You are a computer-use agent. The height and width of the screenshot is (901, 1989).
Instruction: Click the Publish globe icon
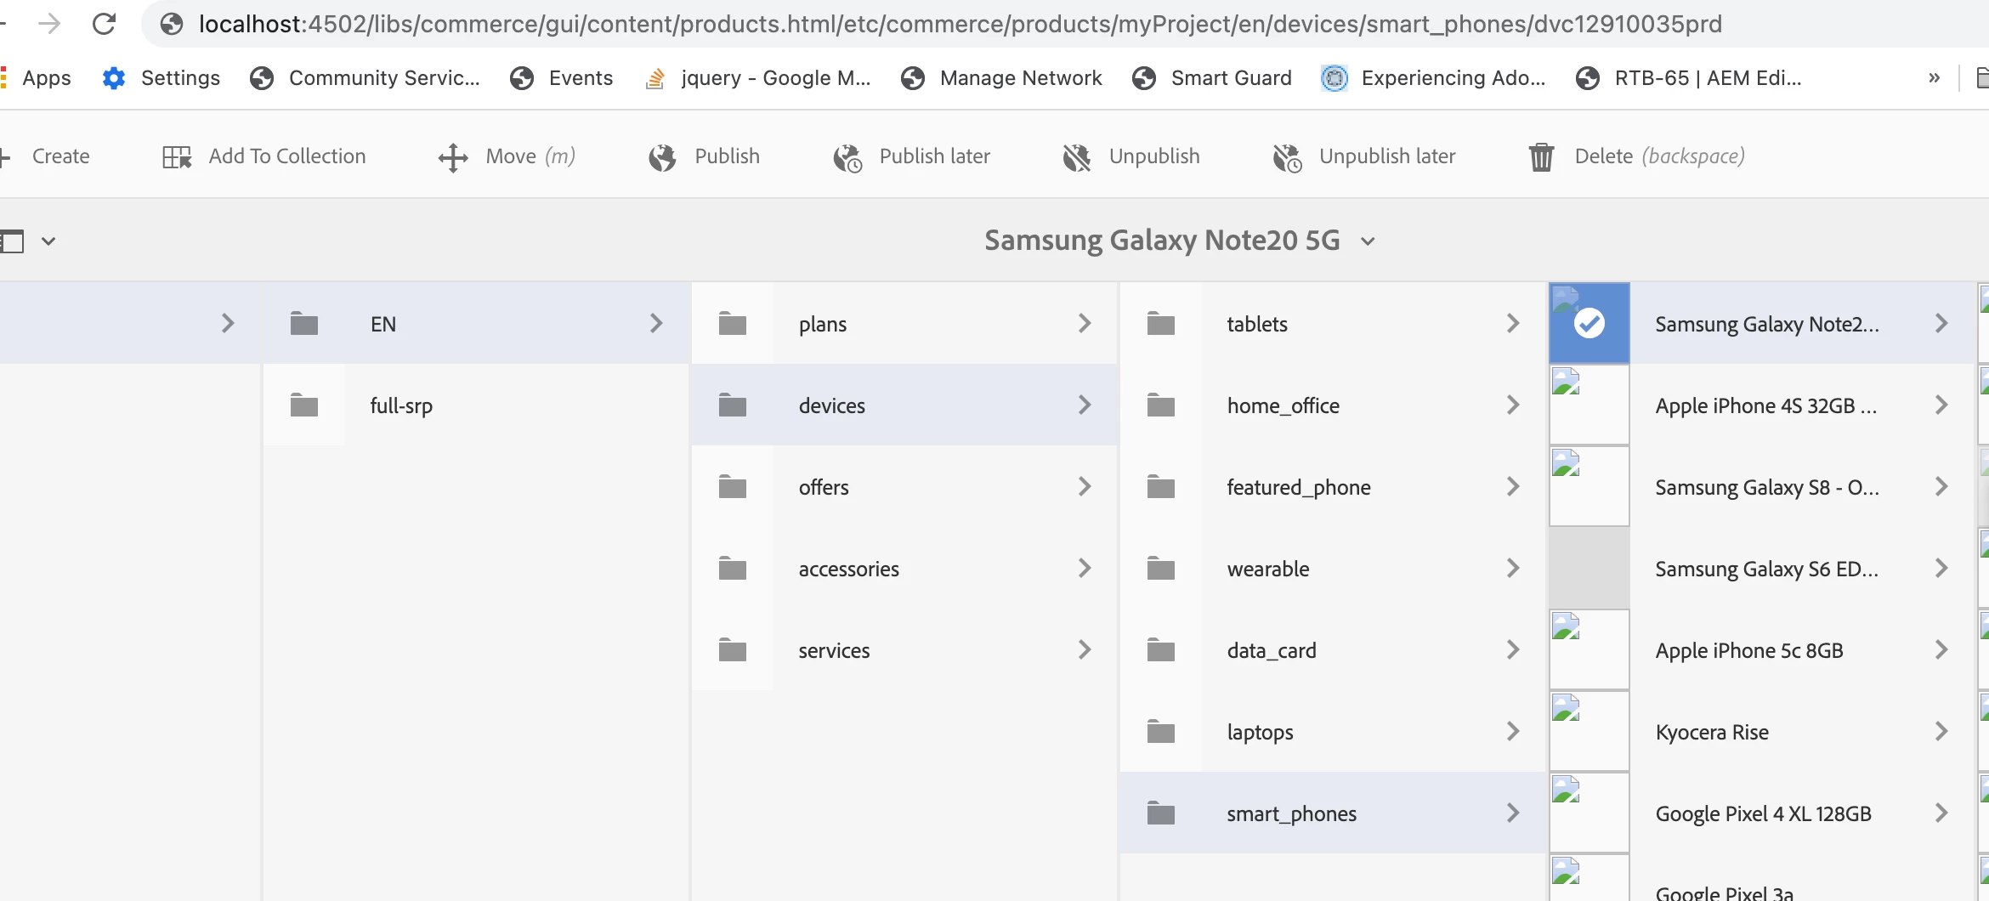[662, 157]
